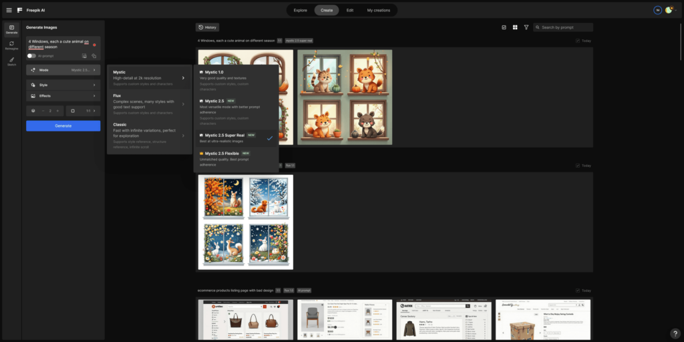Select the Generate tool in the sidebar
Screen dimensions: 684x342
coord(11,29)
